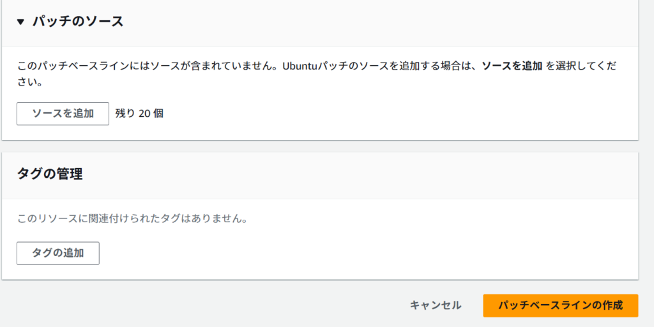
Task: Click bold ソースを追加 text in the description
Action: point(512,66)
